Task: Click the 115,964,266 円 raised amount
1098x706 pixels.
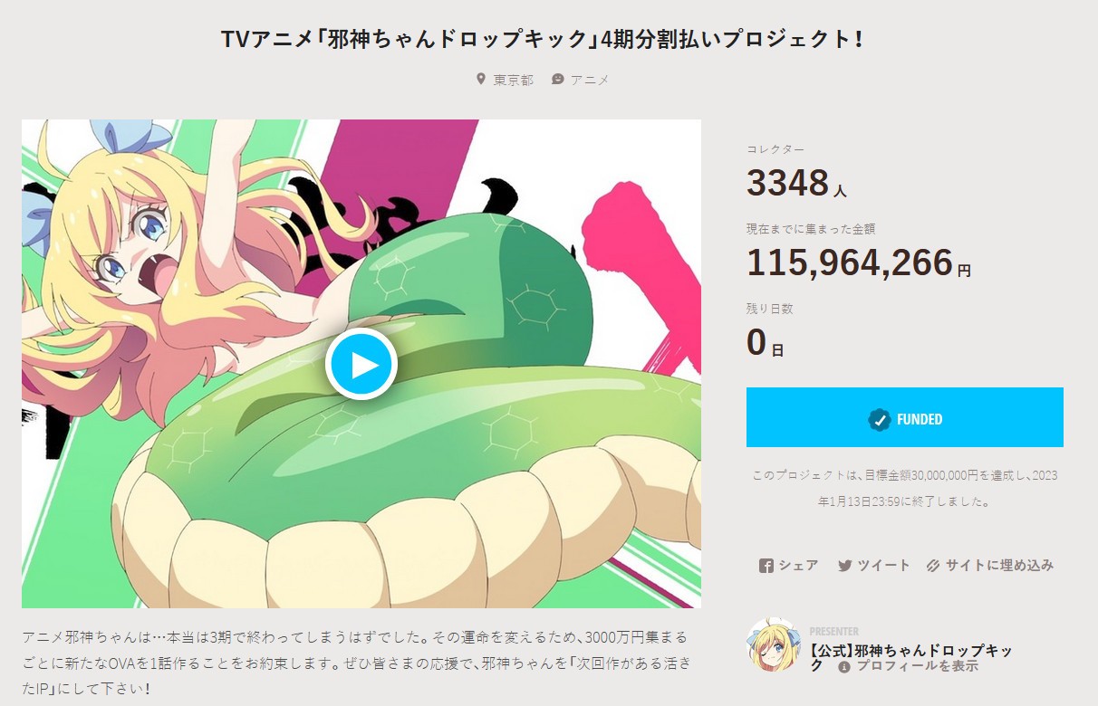Action: tap(858, 262)
